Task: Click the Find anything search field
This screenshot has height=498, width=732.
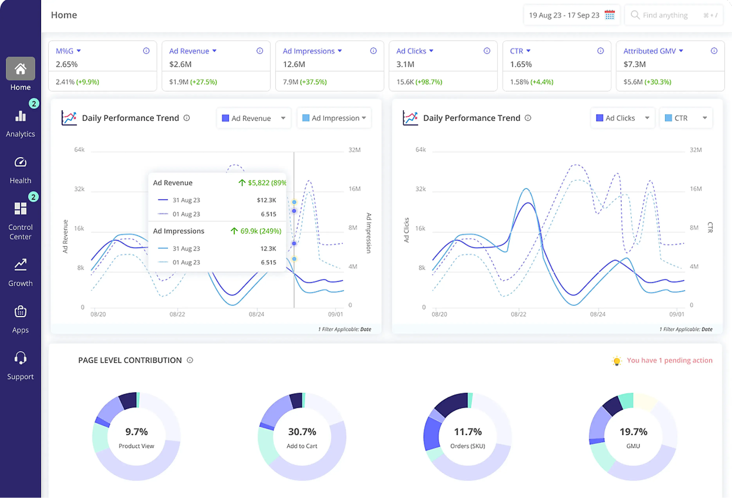Action: point(665,15)
